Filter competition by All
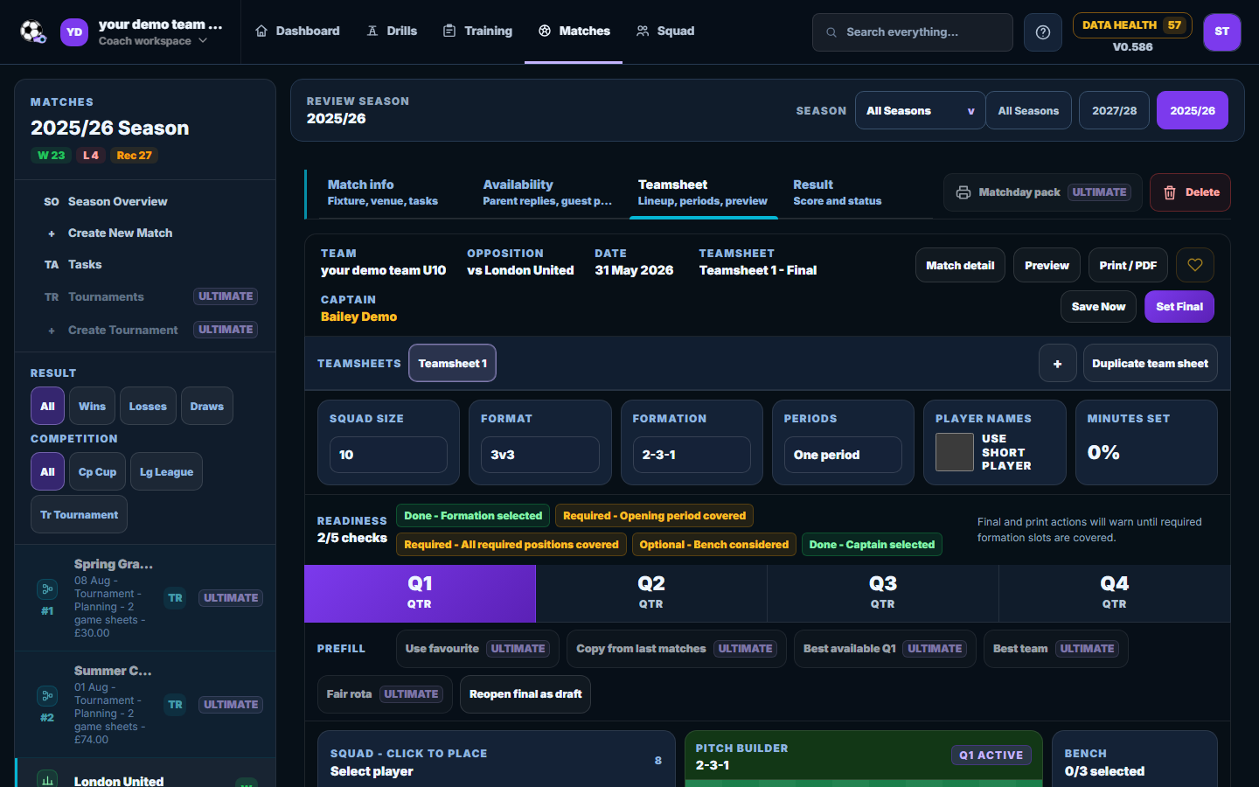The image size is (1259, 787). click(47, 471)
